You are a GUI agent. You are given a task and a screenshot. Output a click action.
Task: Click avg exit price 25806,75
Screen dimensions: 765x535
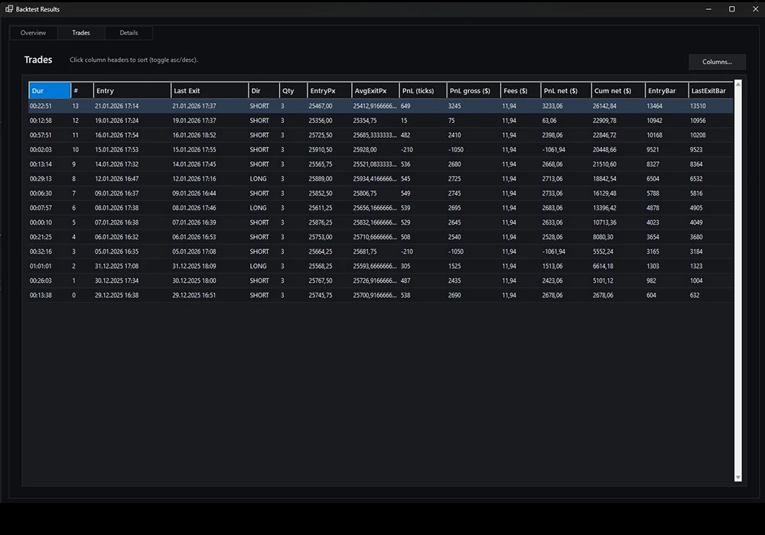click(x=365, y=193)
